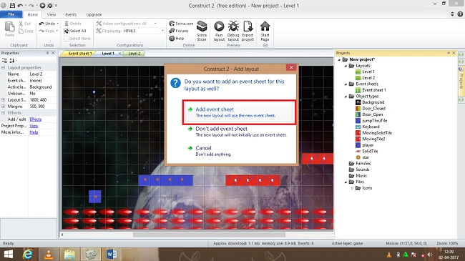The width and height of the screenshot is (465, 261).
Task: Close the Add layout dialog
Action: point(291,68)
